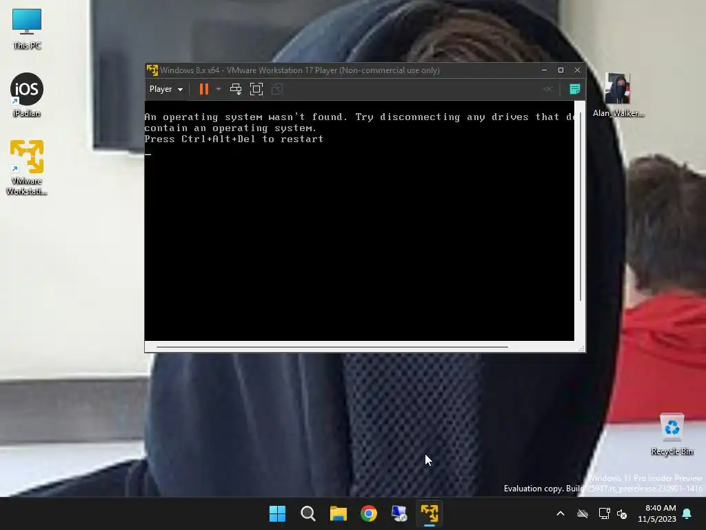Open the Windows Start menu
The image size is (706, 530).
[x=277, y=513]
